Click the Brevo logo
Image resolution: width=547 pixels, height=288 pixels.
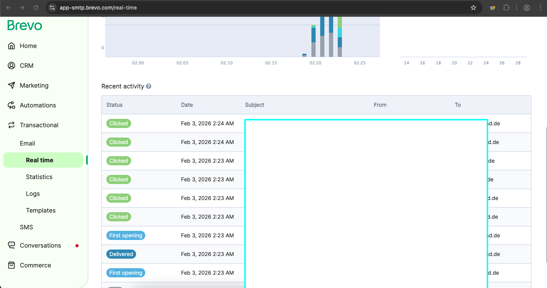coord(25,26)
